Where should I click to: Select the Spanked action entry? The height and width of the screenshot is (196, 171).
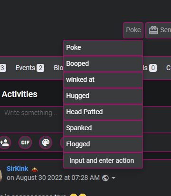point(103,128)
